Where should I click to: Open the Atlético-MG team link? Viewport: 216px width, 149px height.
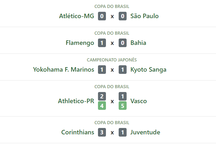(76, 16)
